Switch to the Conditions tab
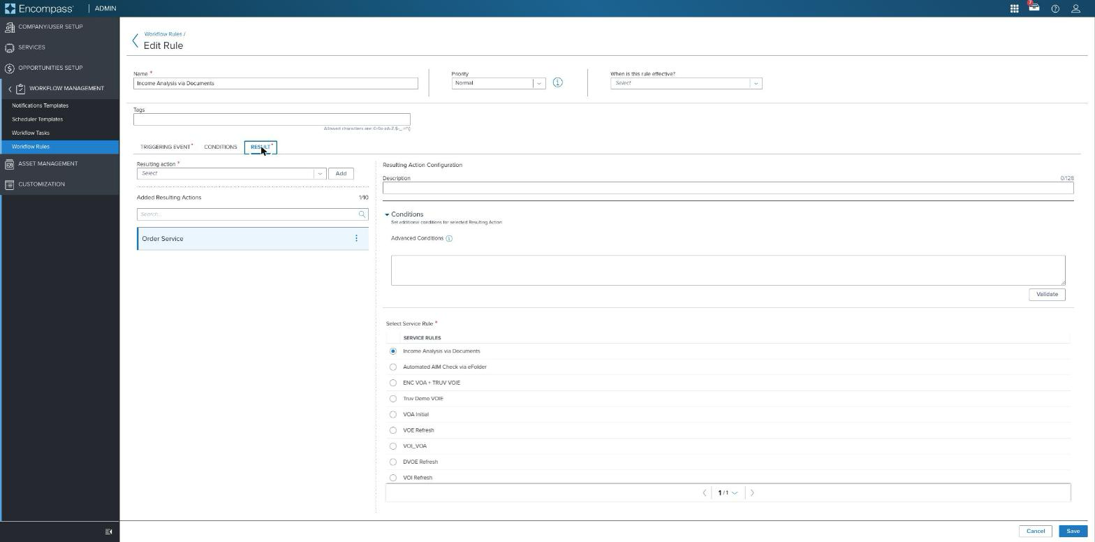Image resolution: width=1095 pixels, height=542 pixels. (x=221, y=147)
